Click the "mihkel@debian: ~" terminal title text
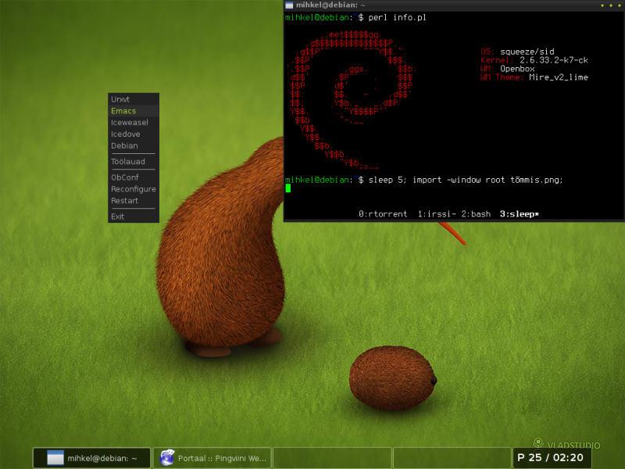This screenshot has height=469, width=625. pyautogui.click(x=330, y=5)
